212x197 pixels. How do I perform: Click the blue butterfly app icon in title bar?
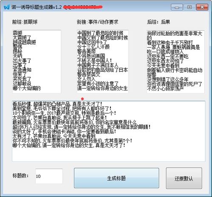click(7, 7)
